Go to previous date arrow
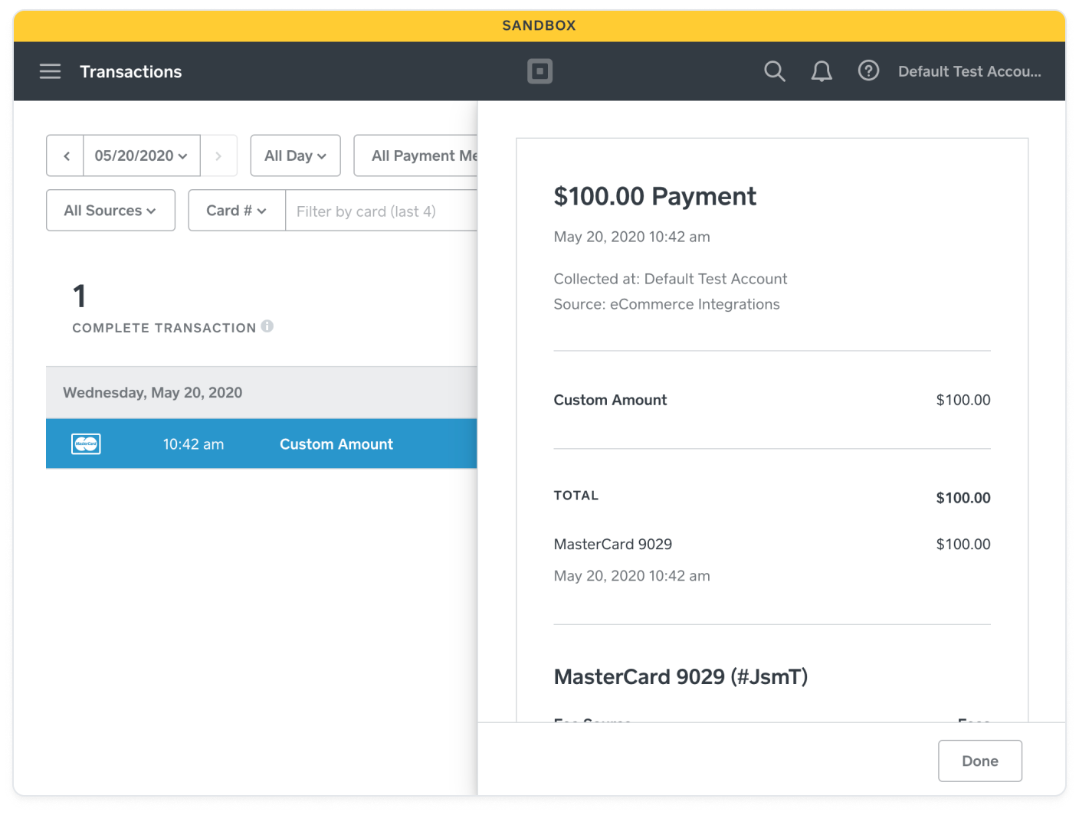1079x815 pixels. pos(66,155)
